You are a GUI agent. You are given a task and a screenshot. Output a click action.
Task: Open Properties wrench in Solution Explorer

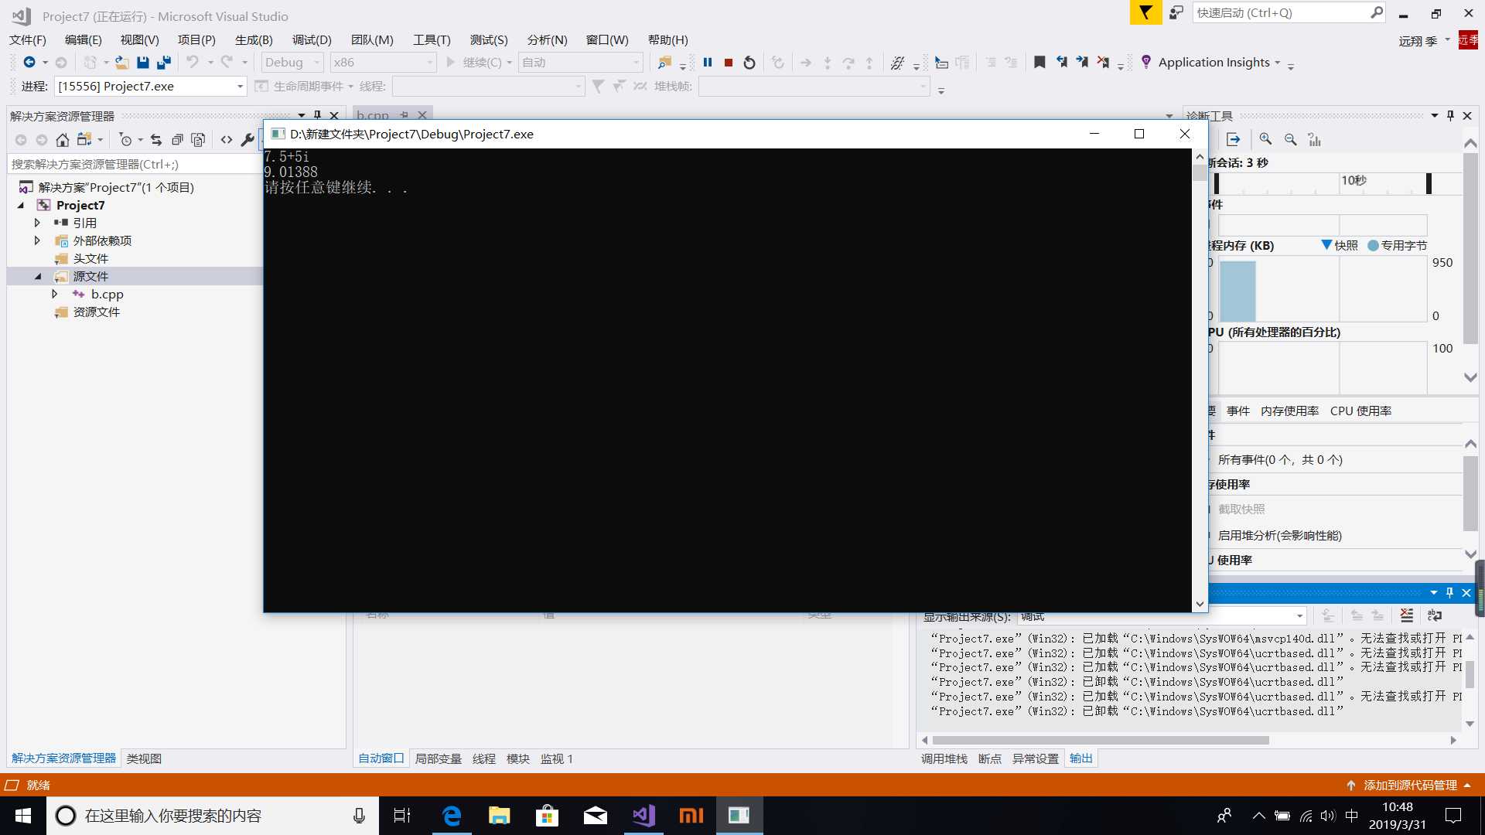tap(247, 140)
